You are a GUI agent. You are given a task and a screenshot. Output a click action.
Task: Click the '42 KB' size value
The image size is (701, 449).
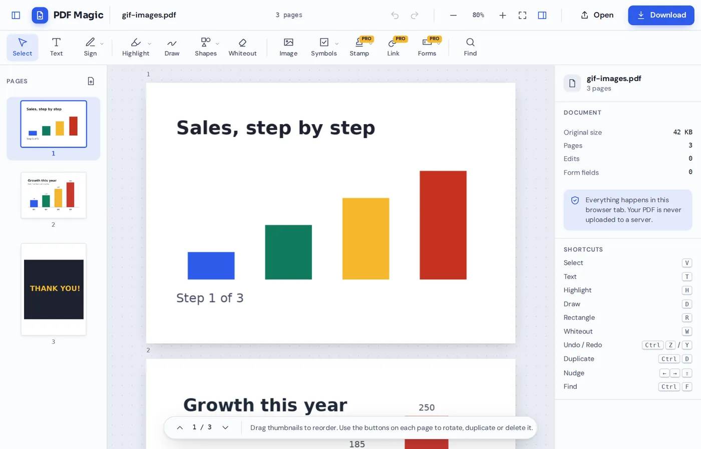[x=683, y=132]
